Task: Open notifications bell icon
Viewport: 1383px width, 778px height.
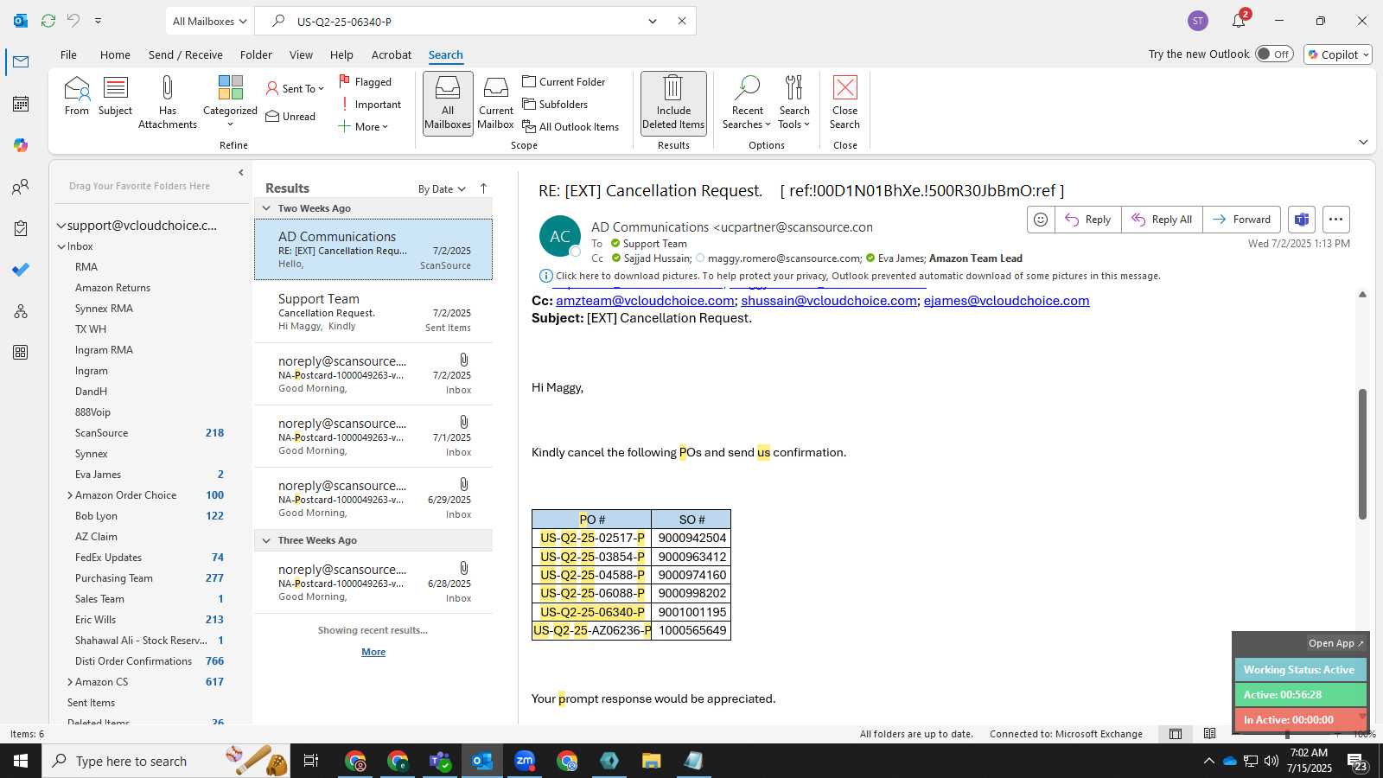Action: pyautogui.click(x=1239, y=21)
